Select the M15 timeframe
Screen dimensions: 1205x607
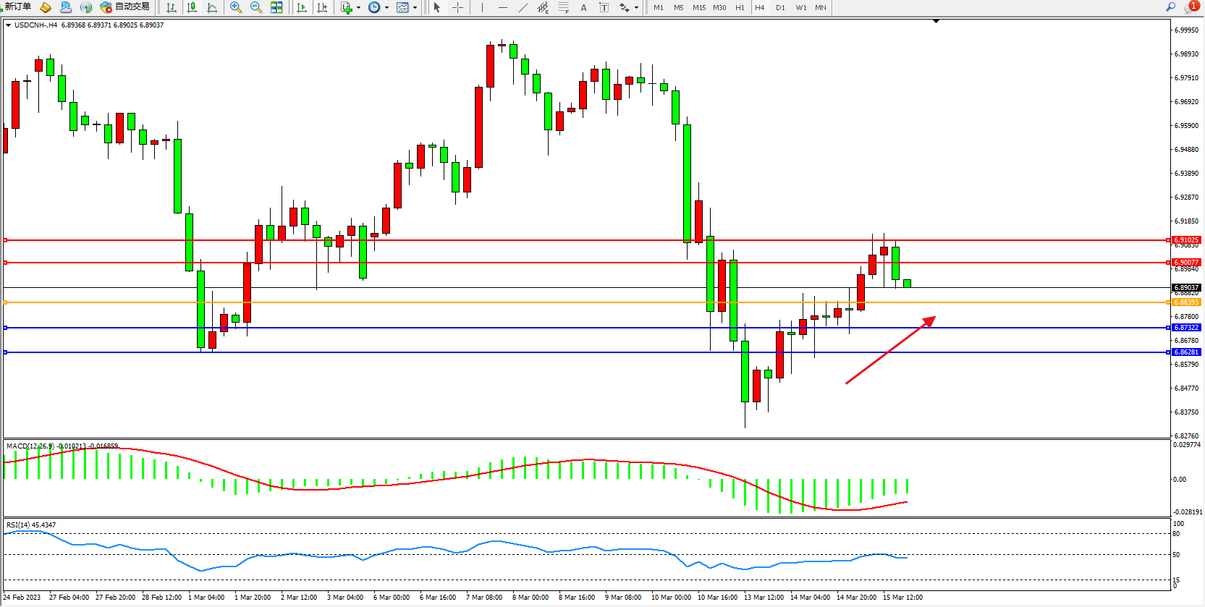[x=698, y=7]
